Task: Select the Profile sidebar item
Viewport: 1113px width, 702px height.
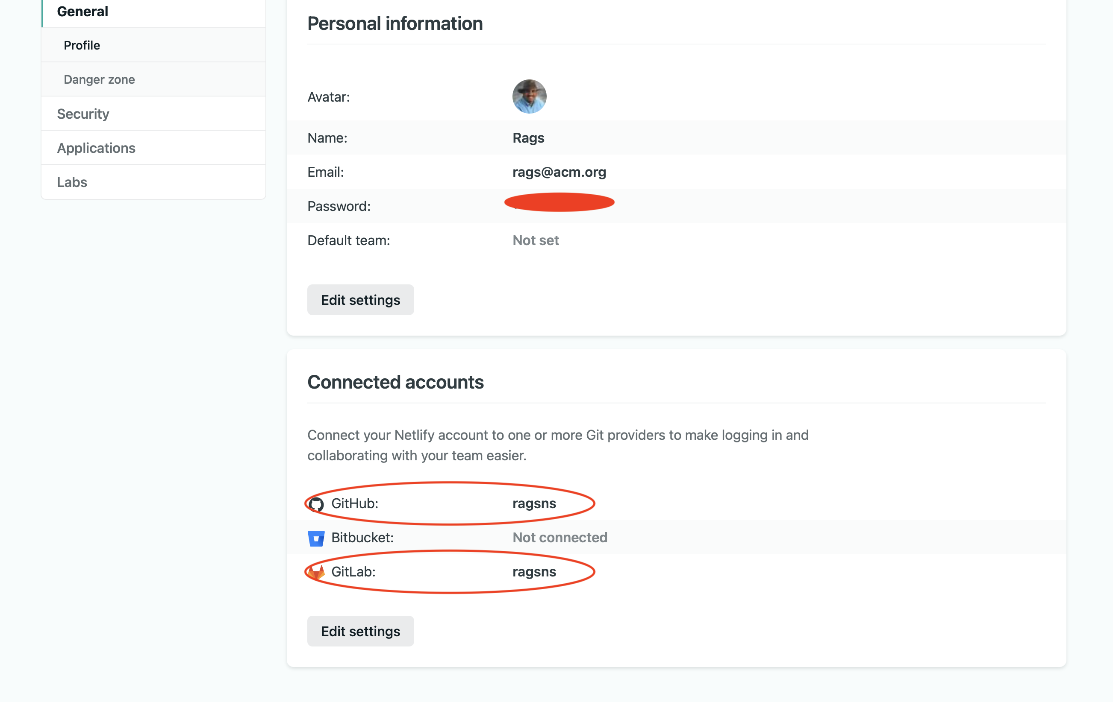Action: 82,45
